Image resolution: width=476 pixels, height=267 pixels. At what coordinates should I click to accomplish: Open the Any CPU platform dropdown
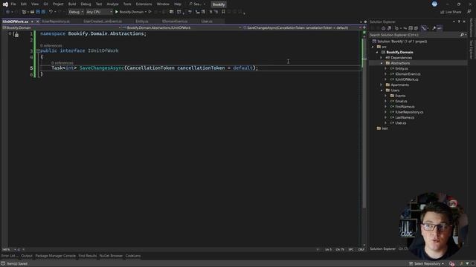click(99, 12)
